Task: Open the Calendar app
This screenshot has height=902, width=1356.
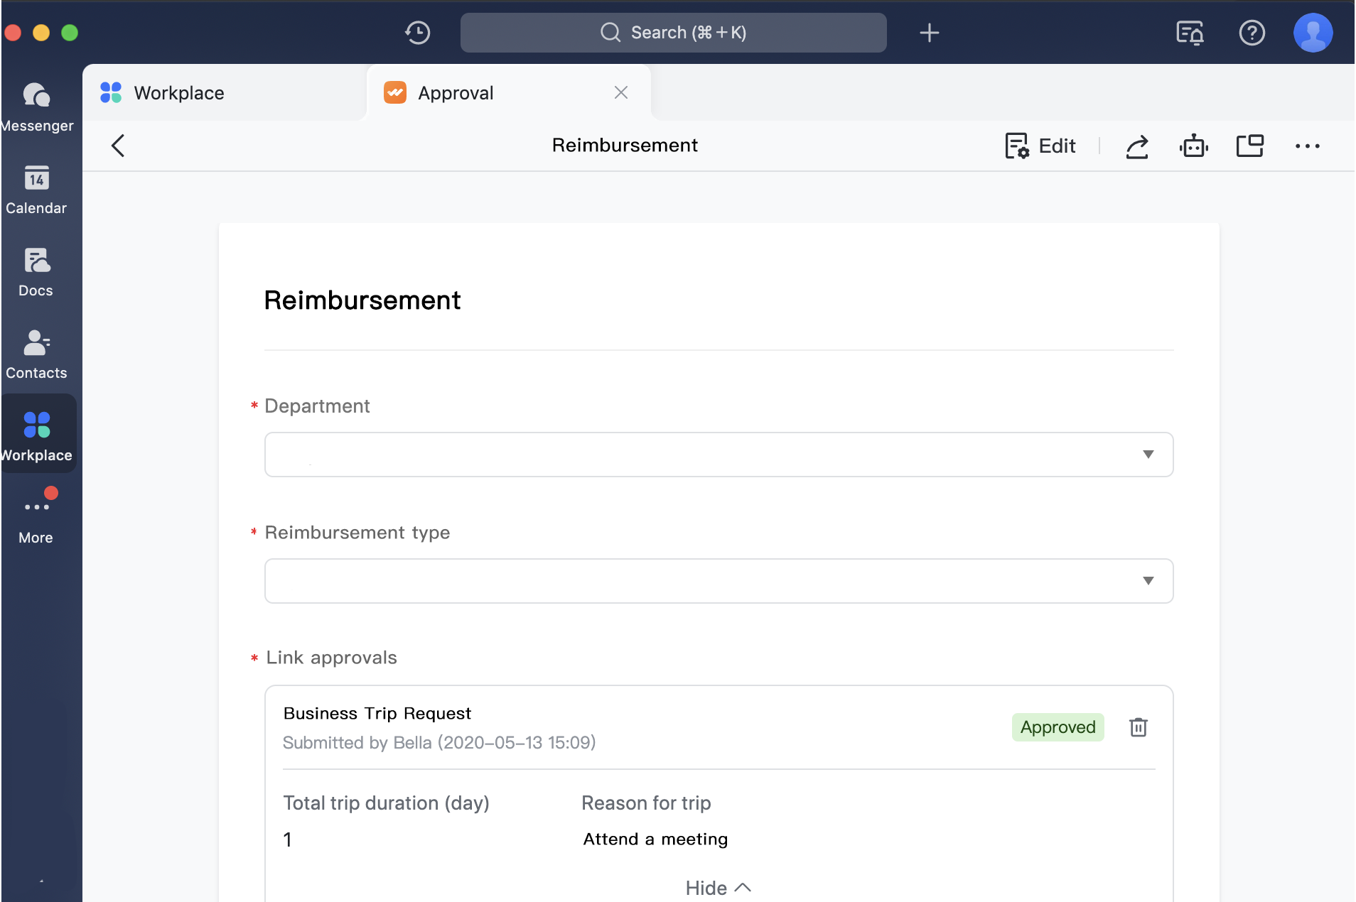Action: pos(37,190)
